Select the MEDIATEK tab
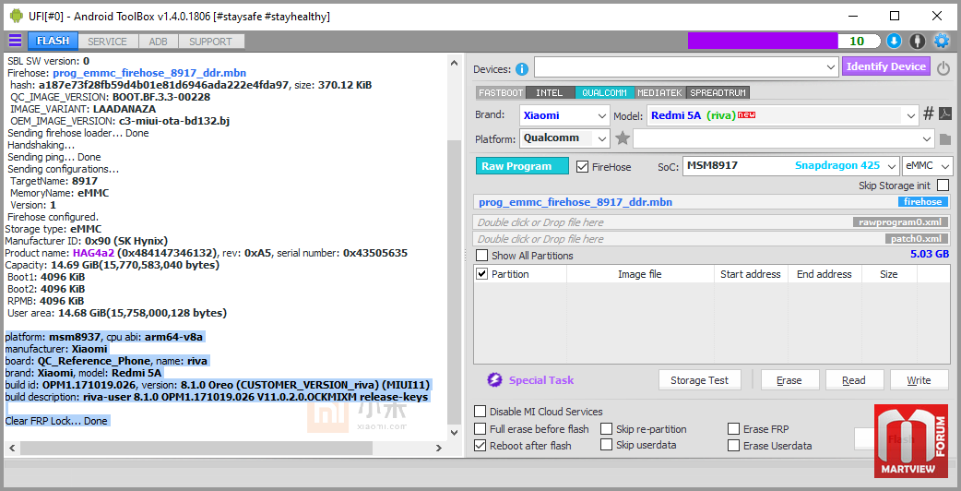Screen dimensions: 961x491 tap(658, 93)
